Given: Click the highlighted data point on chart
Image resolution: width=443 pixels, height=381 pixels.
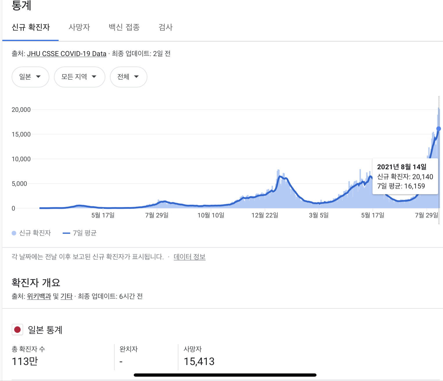Looking at the screenshot, I should click(438, 129).
